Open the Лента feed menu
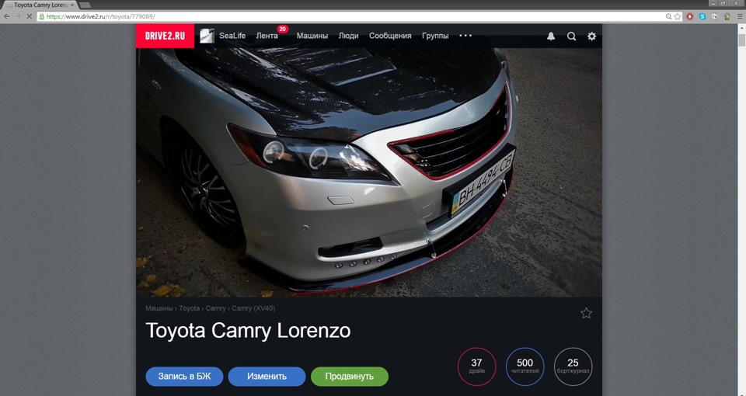 click(x=267, y=36)
